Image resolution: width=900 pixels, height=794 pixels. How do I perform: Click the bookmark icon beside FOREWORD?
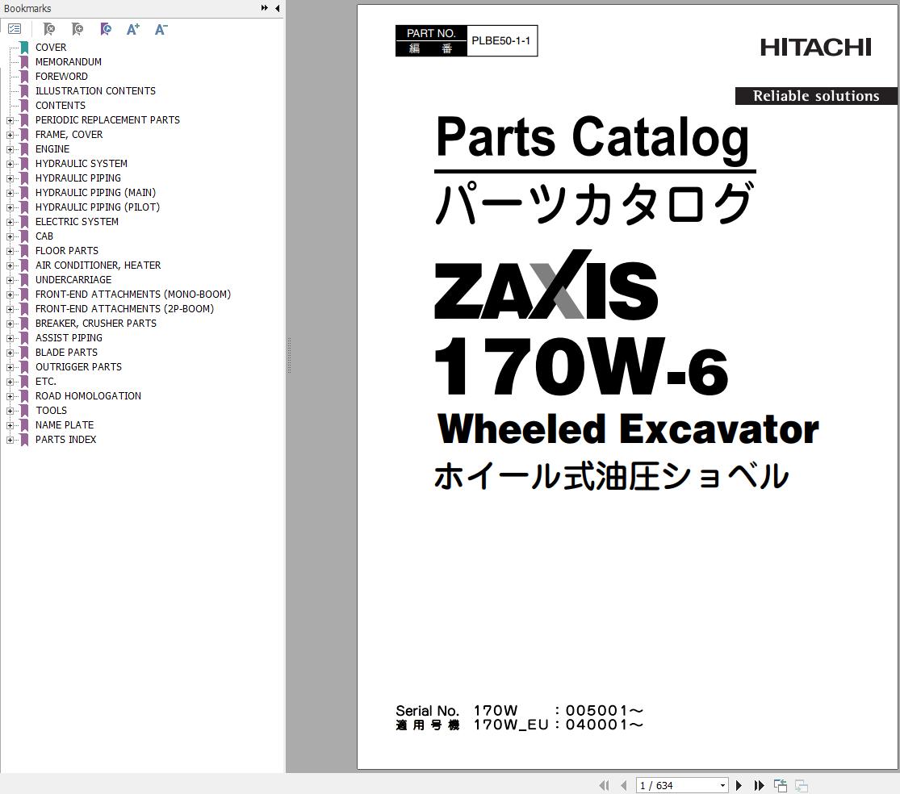(25, 77)
